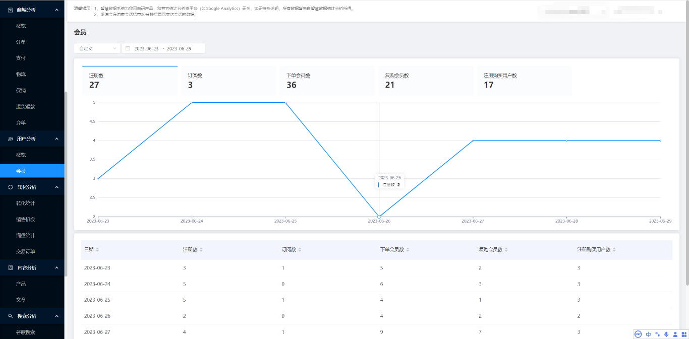This screenshot has height=339, width=689.
Task: Click the calendar icon in date range field
Action: click(128, 48)
